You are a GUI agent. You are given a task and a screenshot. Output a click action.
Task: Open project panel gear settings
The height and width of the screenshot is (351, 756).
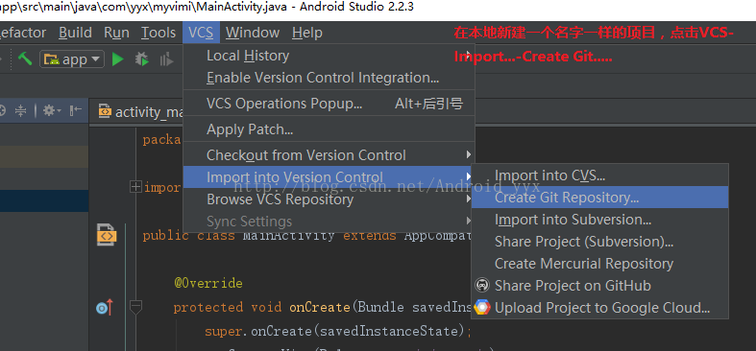click(52, 111)
